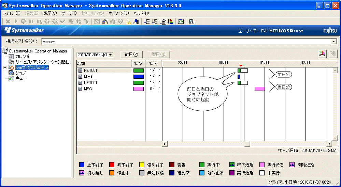Viewport: 341px width, 187px height.
Task: Click the vertical scrollbar down arrow
Action: coord(335,138)
